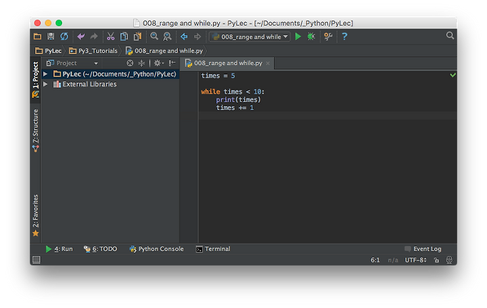Open the Event Log

(x=423, y=249)
